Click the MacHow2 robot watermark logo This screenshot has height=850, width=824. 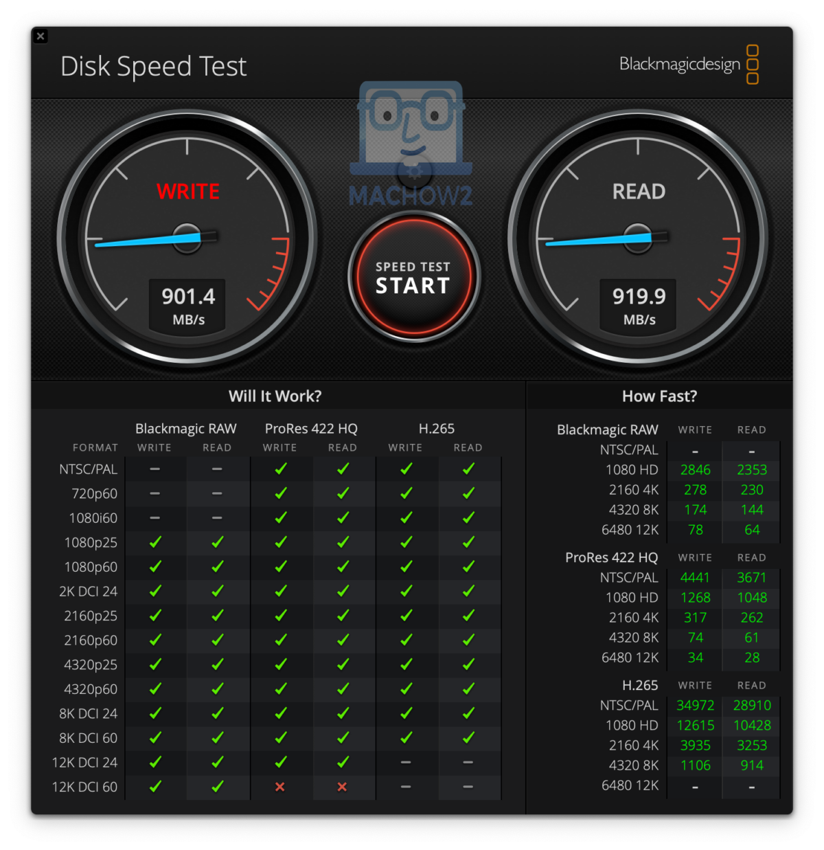[x=411, y=145]
